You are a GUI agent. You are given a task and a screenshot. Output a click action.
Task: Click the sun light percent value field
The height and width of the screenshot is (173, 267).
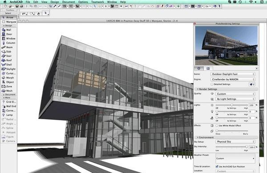pos(252,105)
